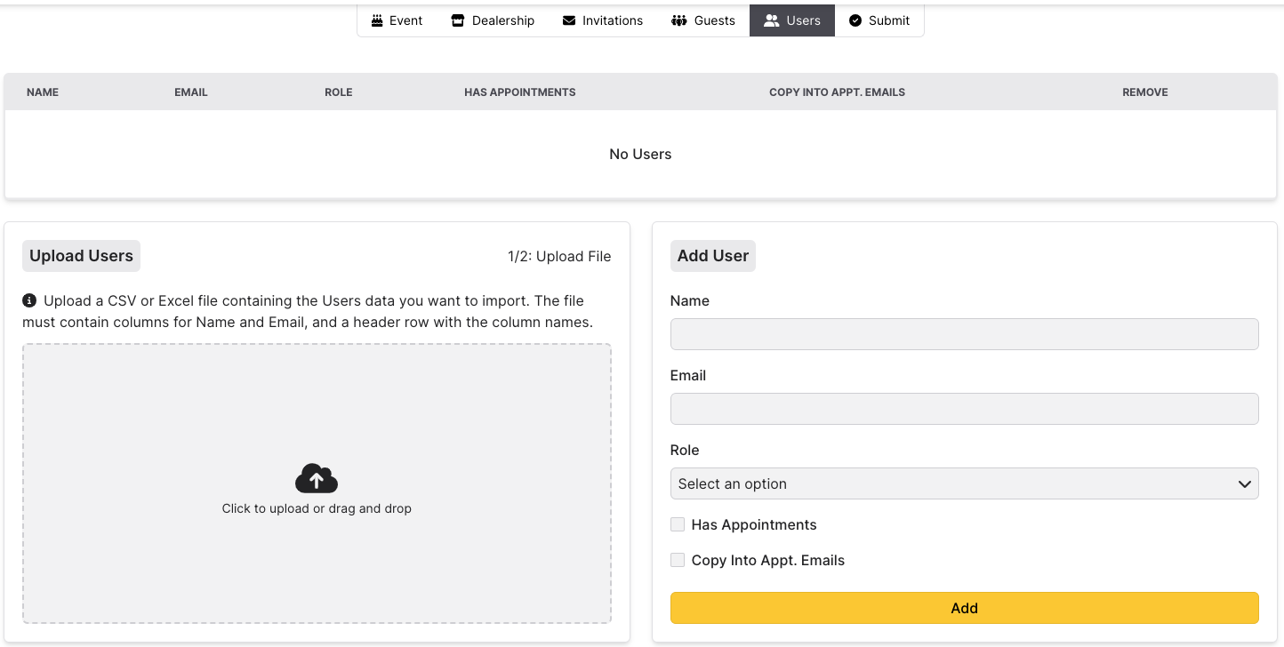
Task: Focus the Email text field
Action: 964,409
